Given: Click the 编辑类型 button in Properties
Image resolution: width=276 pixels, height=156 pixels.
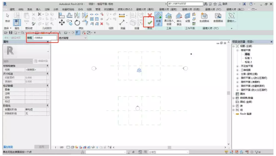Looking at the screenshot, I should (x=41, y=61).
